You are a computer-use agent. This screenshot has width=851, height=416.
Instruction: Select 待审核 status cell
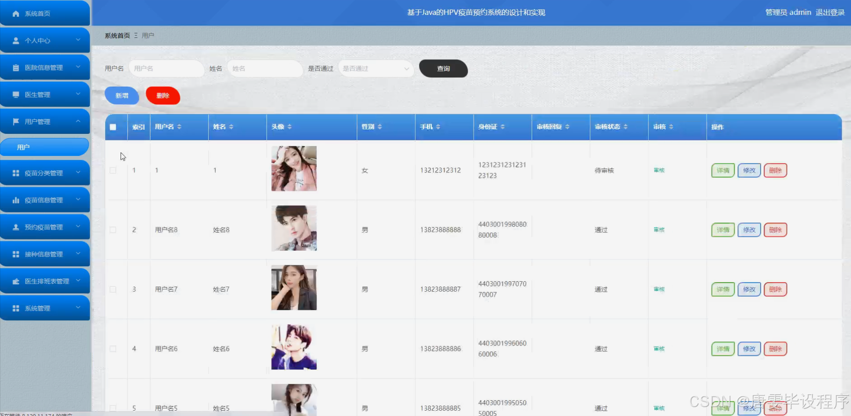[604, 170]
